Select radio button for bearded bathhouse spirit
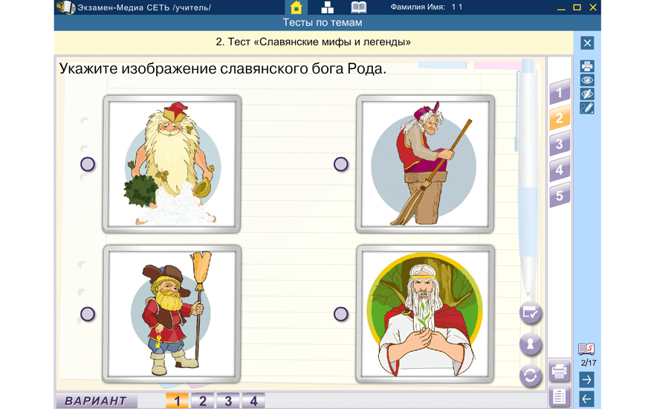 88,164
